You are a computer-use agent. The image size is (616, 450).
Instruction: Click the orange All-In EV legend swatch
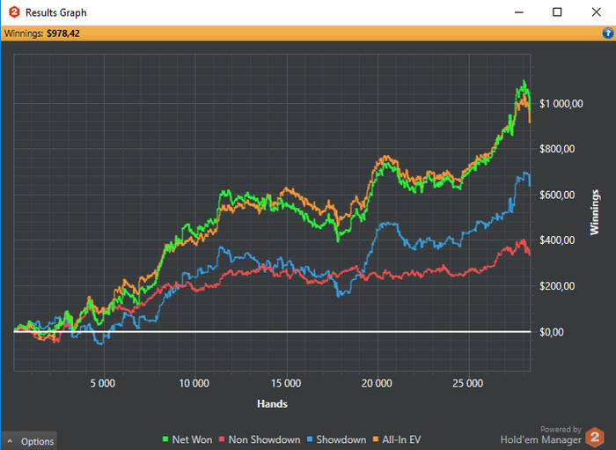click(x=376, y=439)
